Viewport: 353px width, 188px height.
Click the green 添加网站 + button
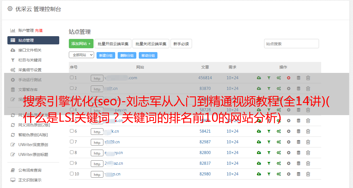81,44
